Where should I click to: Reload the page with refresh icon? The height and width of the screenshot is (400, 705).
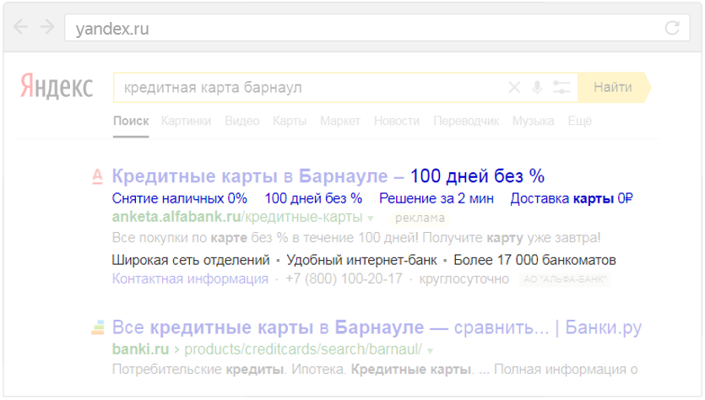click(x=672, y=28)
